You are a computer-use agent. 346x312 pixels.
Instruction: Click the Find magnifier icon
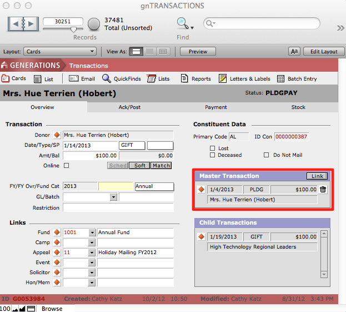pos(182,23)
